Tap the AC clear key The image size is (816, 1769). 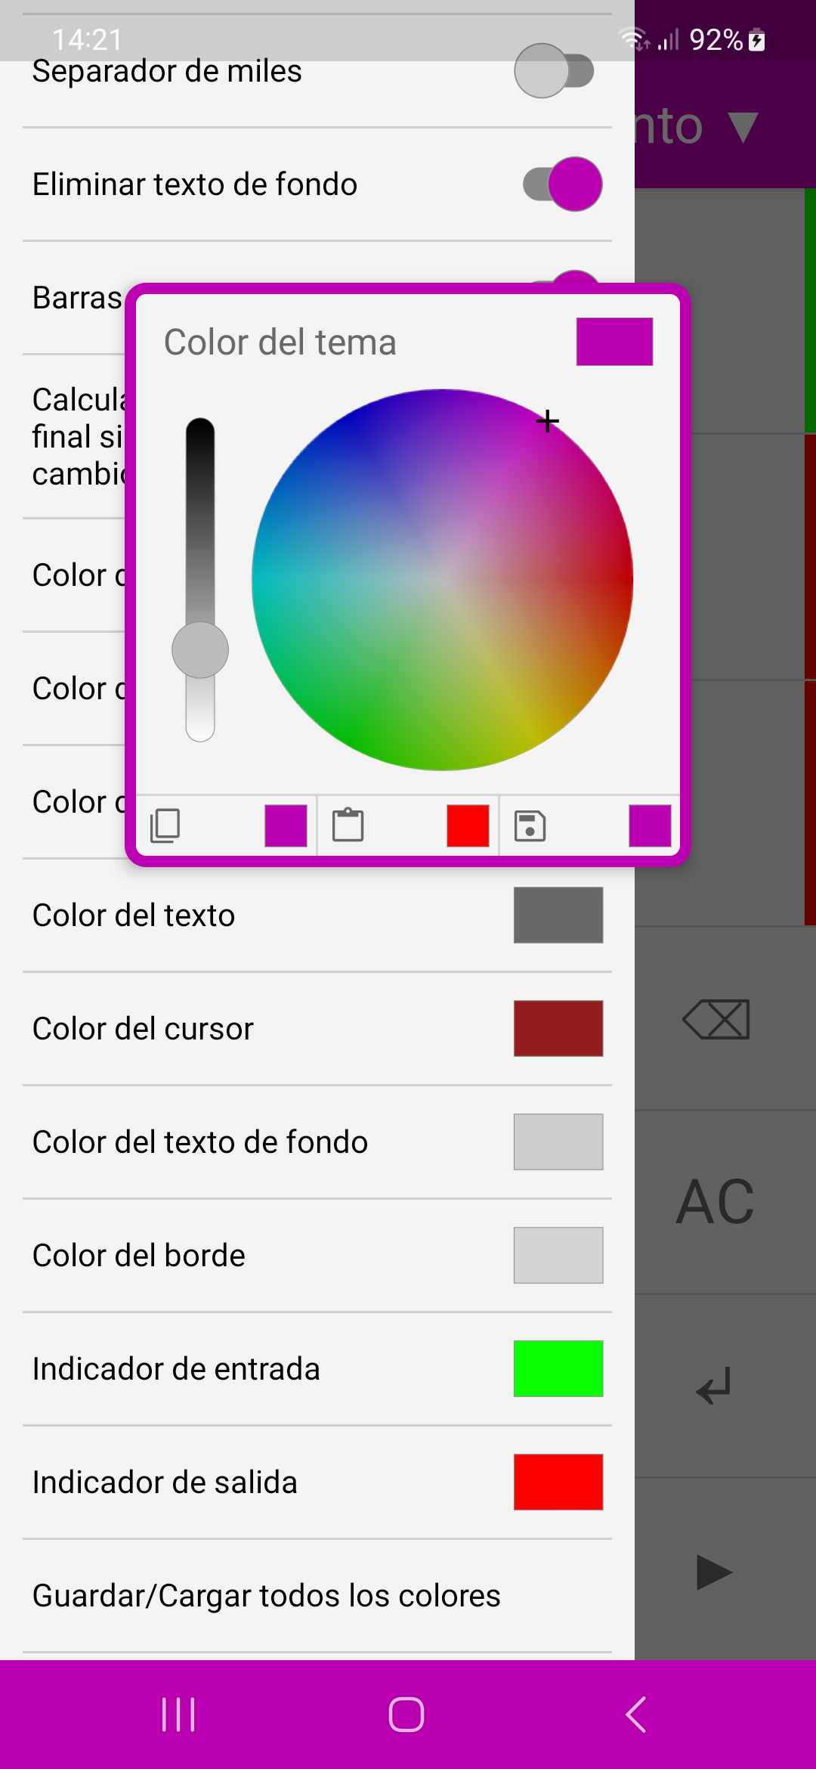point(716,1202)
